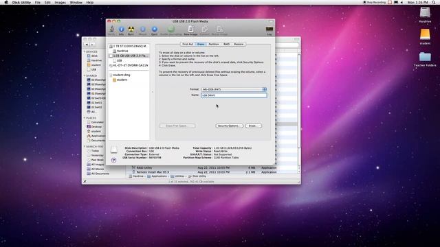
Task: Click the Burn toolbar icon
Action: point(131,29)
